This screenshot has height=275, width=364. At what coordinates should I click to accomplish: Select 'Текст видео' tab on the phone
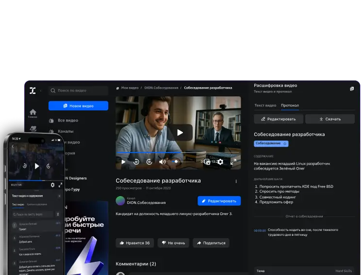coord(18,205)
